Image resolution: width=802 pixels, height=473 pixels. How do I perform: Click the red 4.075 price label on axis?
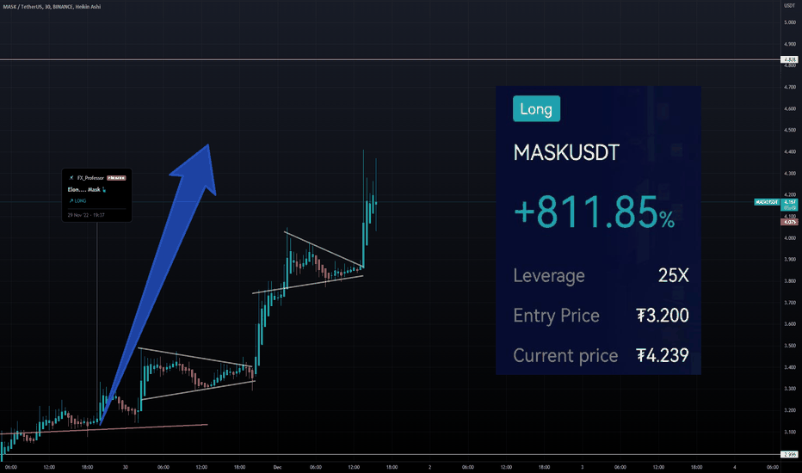789,222
